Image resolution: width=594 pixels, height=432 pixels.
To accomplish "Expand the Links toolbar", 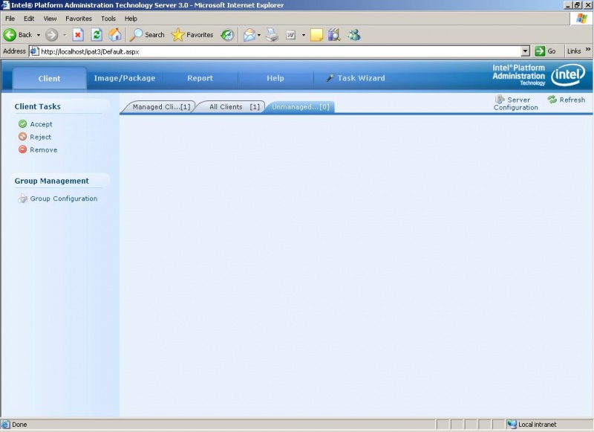I will [x=587, y=51].
